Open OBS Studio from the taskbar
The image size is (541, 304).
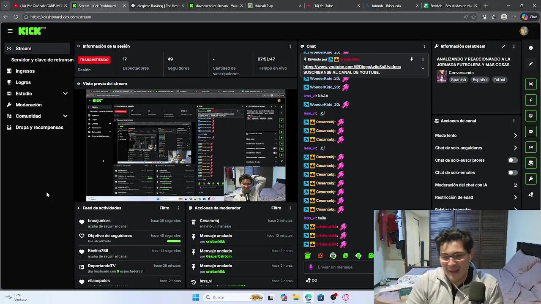(333, 297)
